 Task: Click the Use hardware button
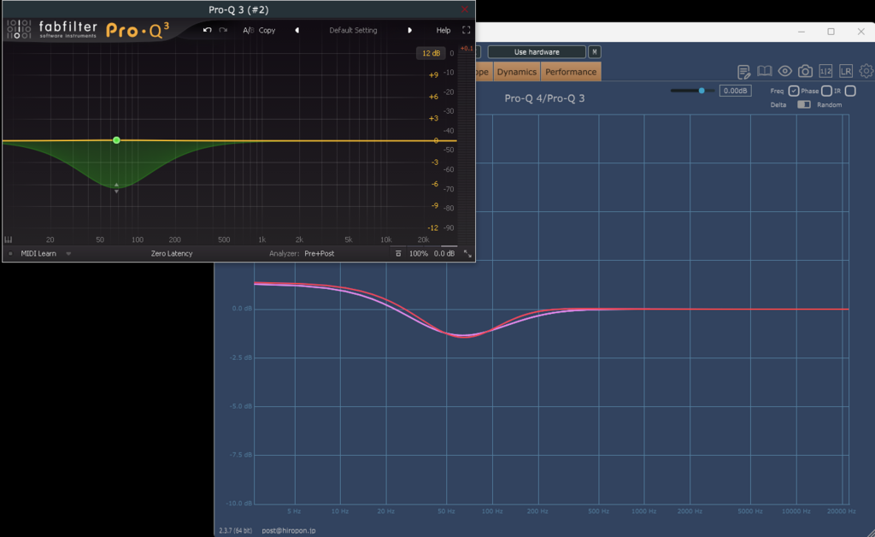tap(537, 52)
